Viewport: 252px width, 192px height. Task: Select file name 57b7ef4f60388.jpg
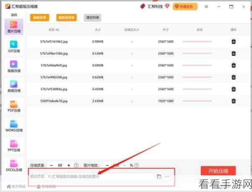(54, 77)
